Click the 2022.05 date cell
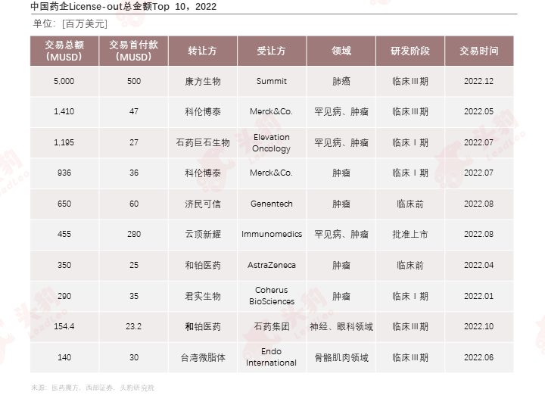 [x=479, y=111]
